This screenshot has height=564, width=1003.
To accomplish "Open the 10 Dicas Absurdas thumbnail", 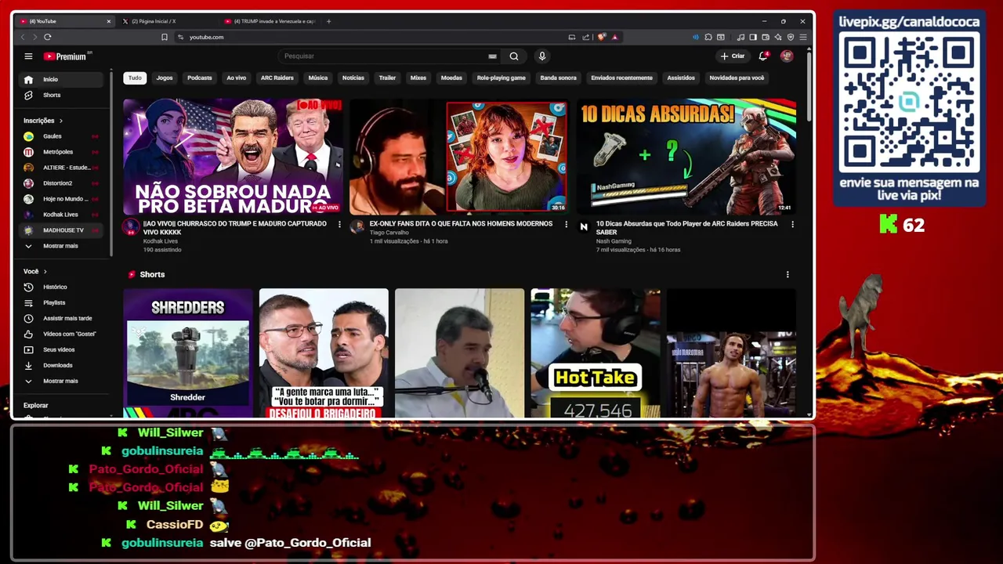I will pos(686,156).
